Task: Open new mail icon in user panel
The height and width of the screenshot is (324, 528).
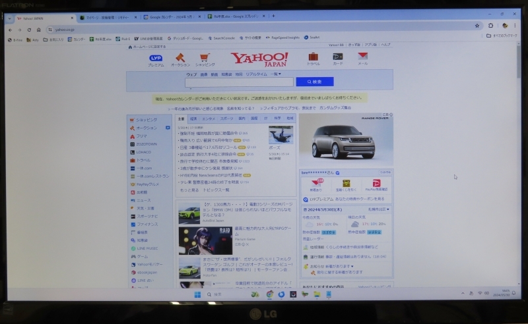Action: (x=316, y=183)
